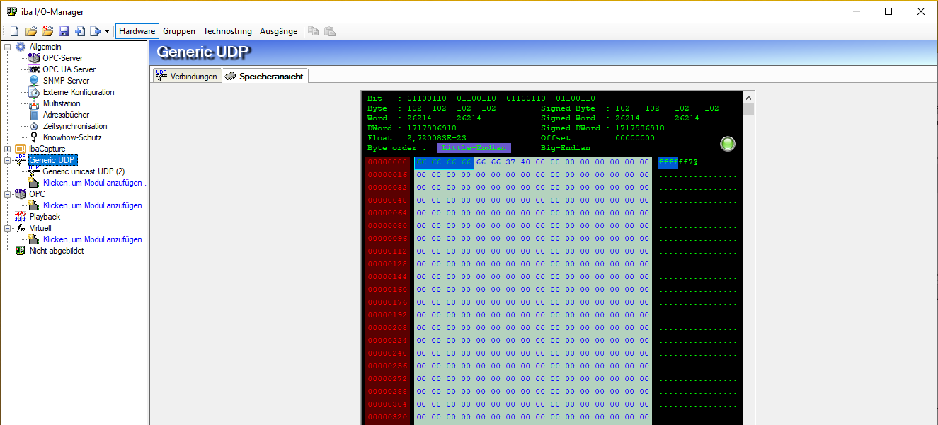
Task: Click the Externe Konfiguration icon
Action: pos(34,92)
